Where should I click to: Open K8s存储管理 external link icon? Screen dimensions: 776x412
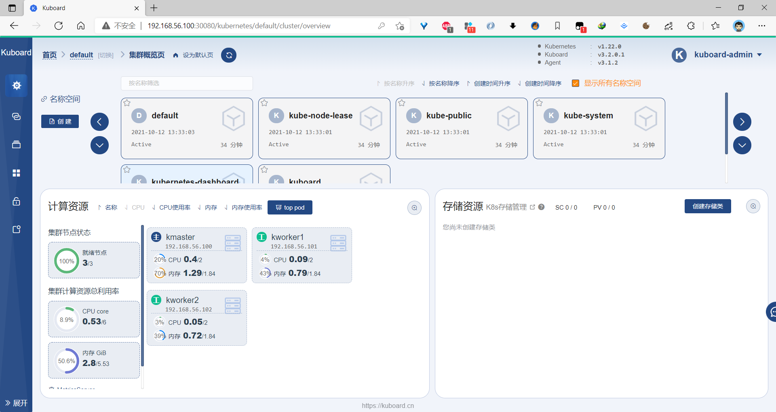532,207
